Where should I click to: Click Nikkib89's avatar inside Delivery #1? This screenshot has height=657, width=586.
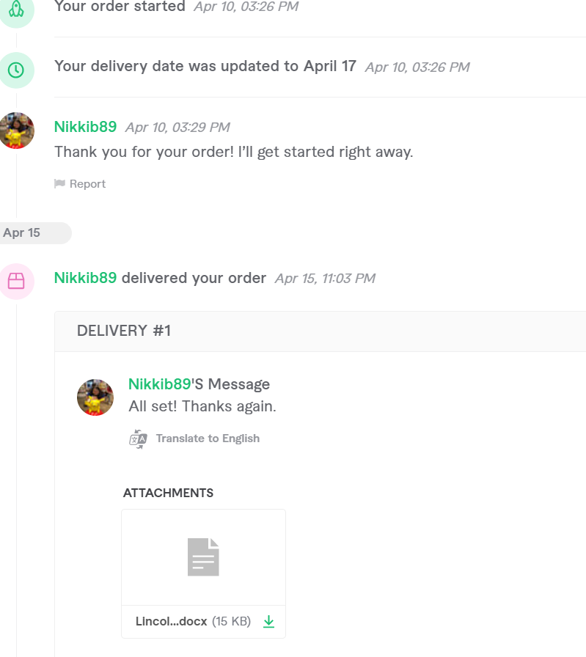(95, 397)
